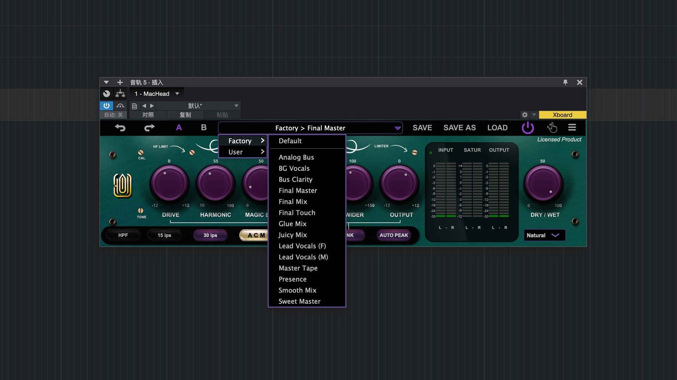677x380 pixels.
Task: Toggle the blue bypass power button
Action: pos(106,106)
